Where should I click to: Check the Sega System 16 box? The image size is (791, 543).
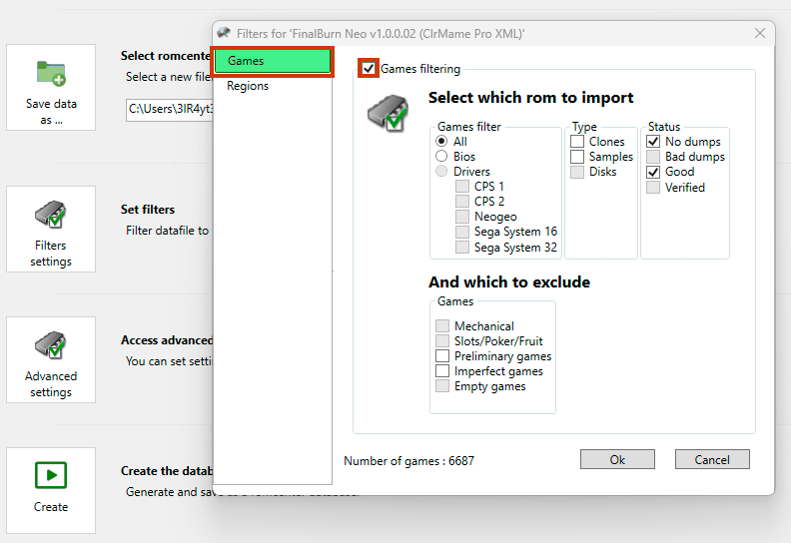pos(462,232)
